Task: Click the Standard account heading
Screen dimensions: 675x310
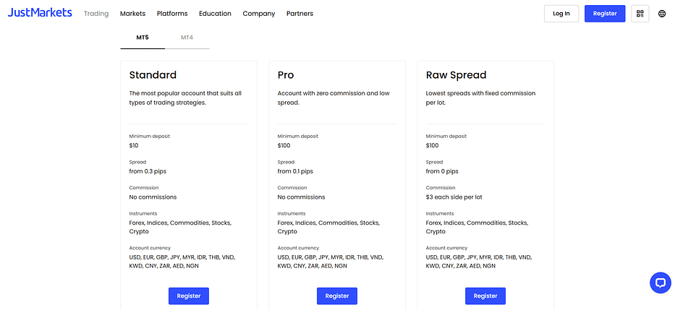Action: pyautogui.click(x=153, y=75)
